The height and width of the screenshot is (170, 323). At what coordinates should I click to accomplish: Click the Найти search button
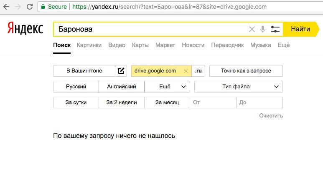(300, 29)
